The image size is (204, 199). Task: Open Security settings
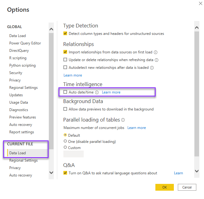click(16, 73)
